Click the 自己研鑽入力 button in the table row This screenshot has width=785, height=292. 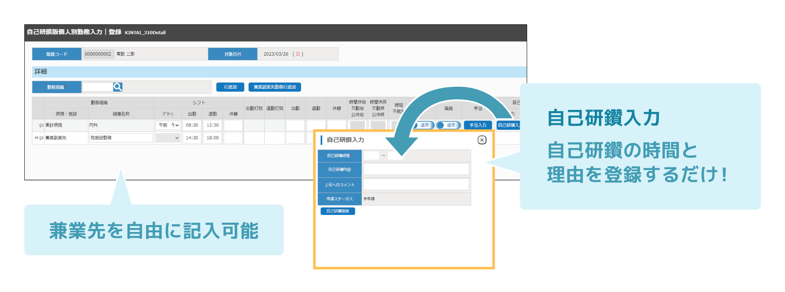pos(508,125)
